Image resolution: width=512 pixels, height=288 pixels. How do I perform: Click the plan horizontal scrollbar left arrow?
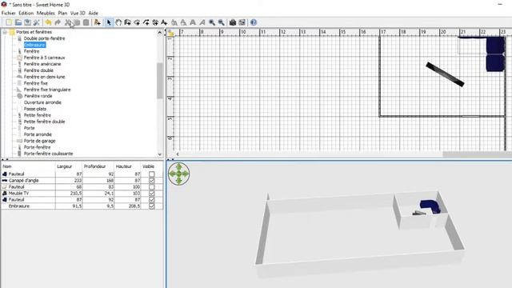tap(178, 154)
